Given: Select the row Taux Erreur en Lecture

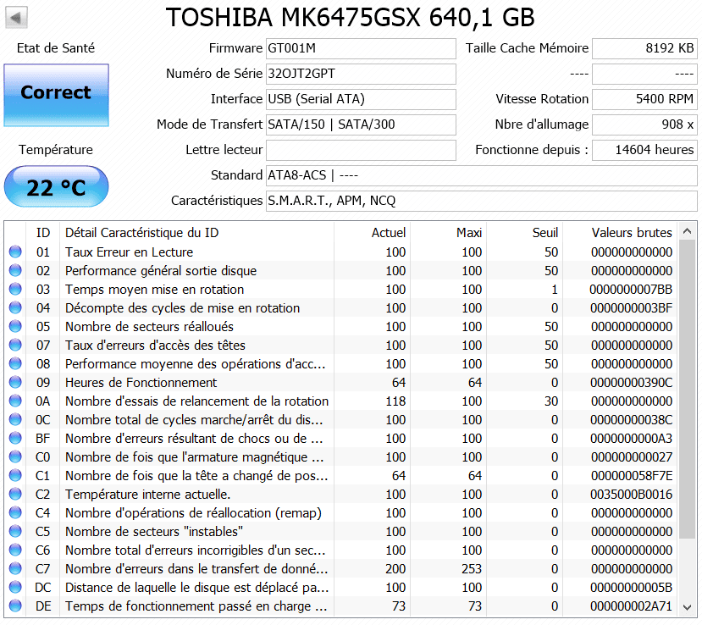Looking at the screenshot, I should [341, 252].
